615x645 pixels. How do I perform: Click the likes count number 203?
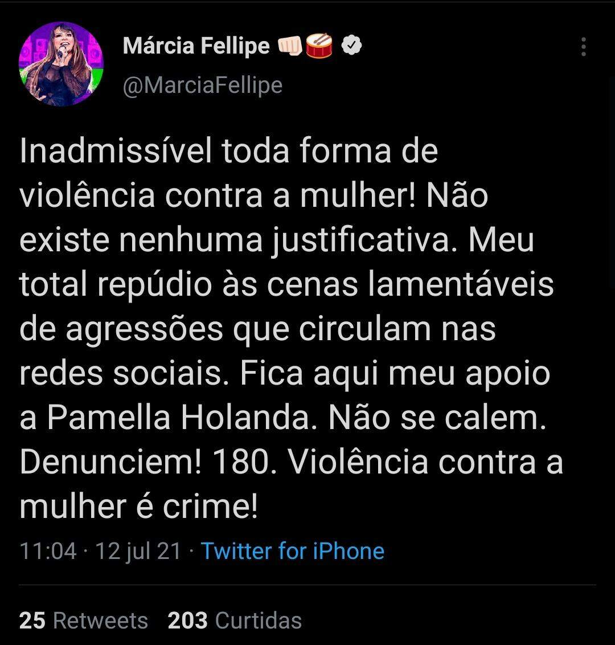187,620
